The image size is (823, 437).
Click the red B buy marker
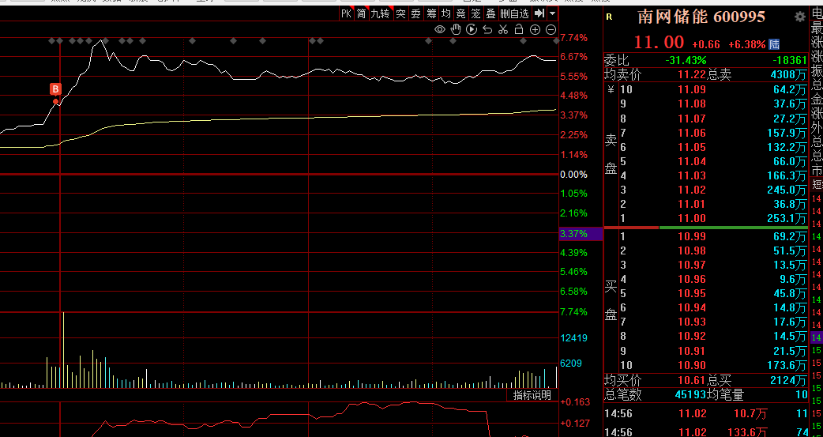pyautogui.click(x=55, y=89)
